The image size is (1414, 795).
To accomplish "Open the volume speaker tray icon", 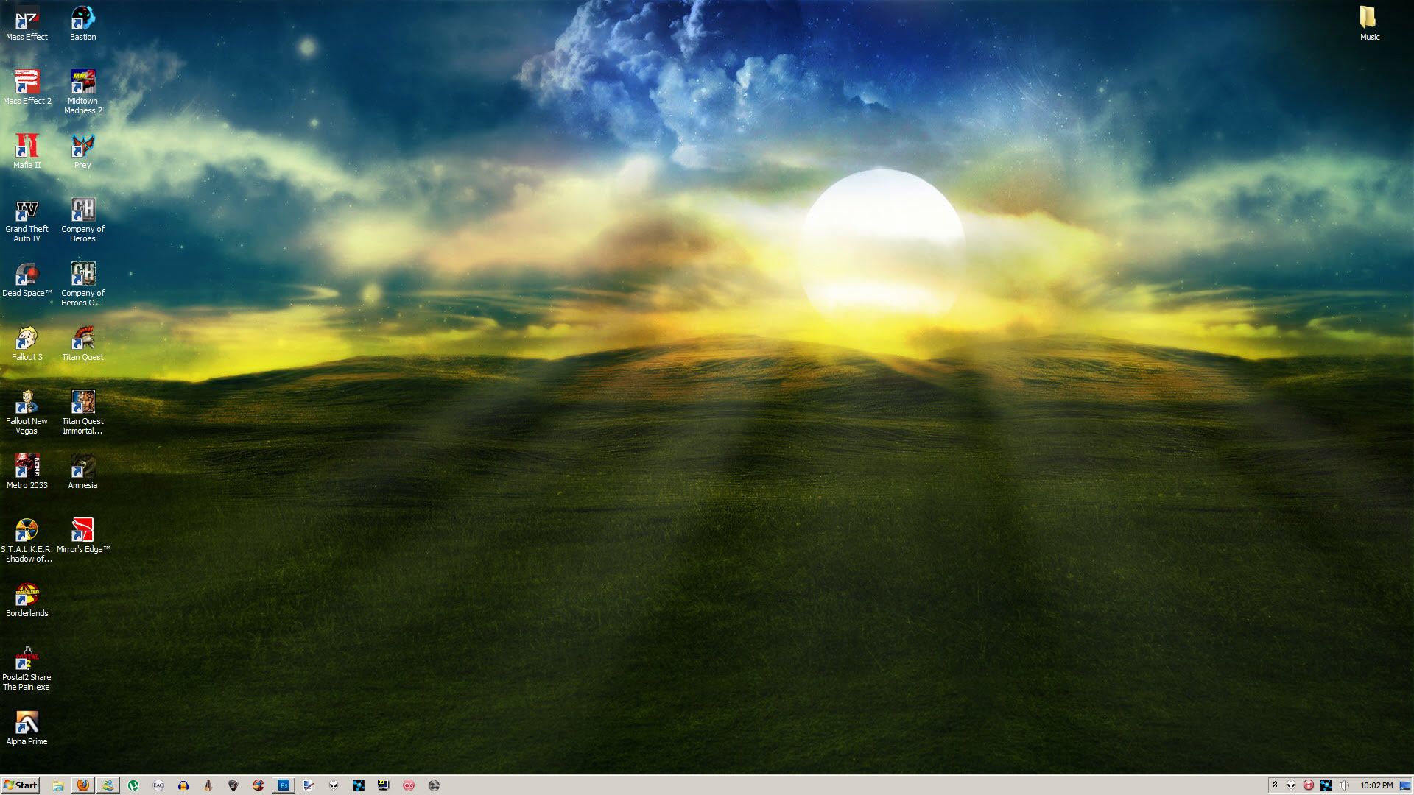I will [1344, 785].
